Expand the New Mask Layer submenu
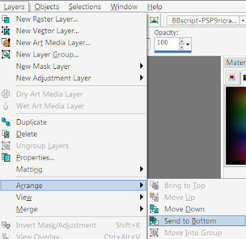The width and height of the screenshot is (246, 239). point(73,66)
